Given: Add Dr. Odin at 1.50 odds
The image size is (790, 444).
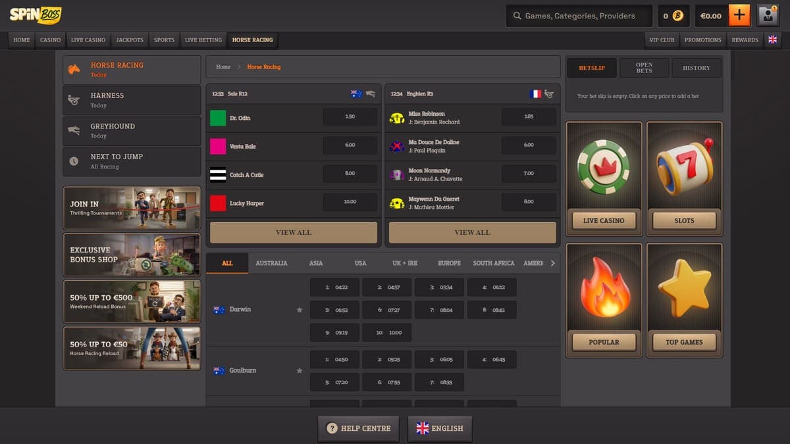Looking at the screenshot, I should (350, 117).
